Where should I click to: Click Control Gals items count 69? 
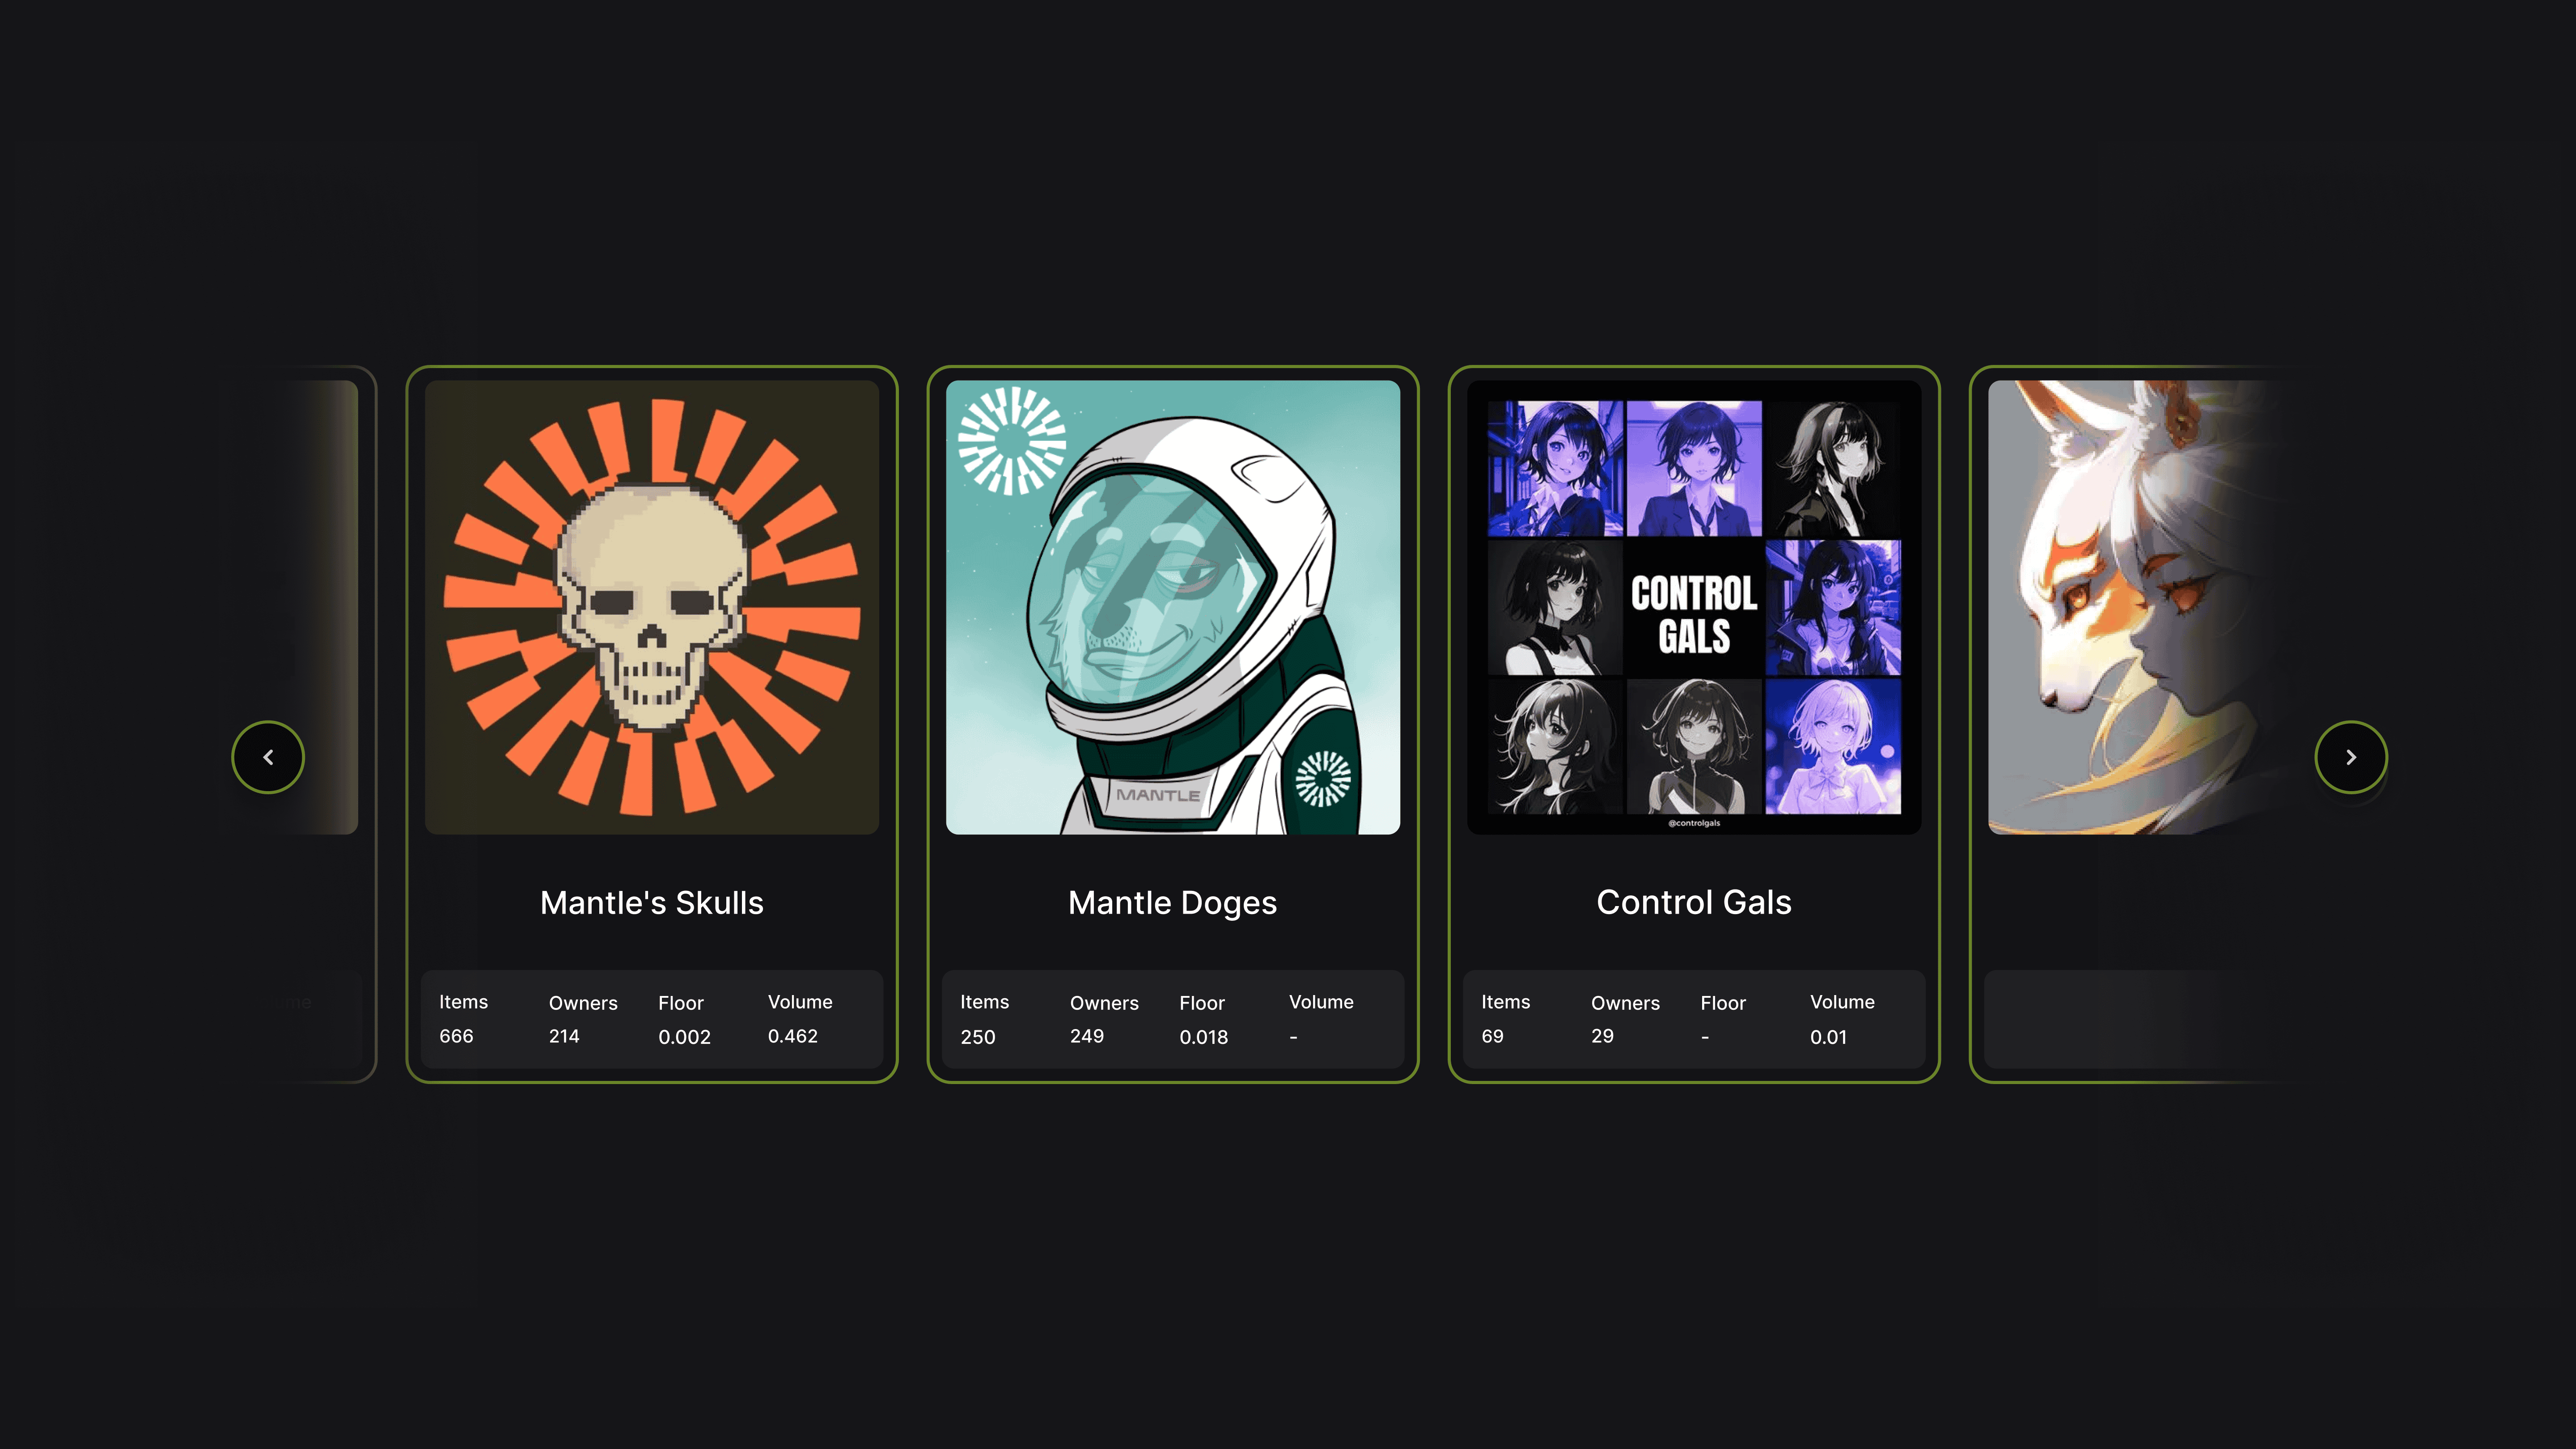(x=1492, y=1037)
